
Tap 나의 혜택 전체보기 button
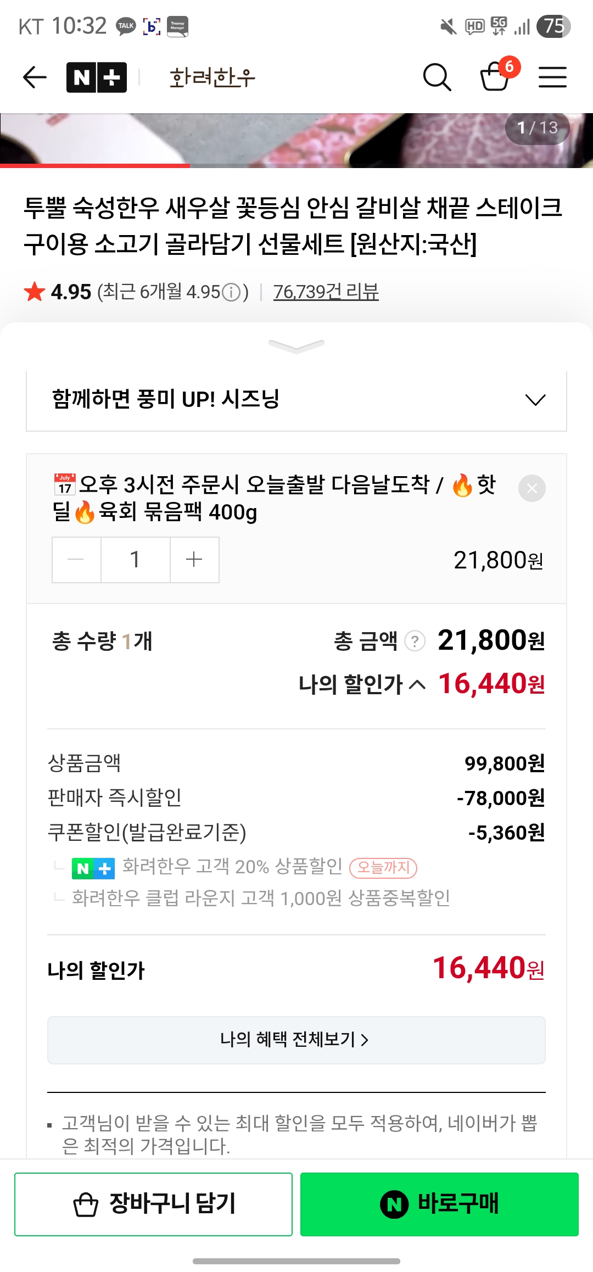296,1040
